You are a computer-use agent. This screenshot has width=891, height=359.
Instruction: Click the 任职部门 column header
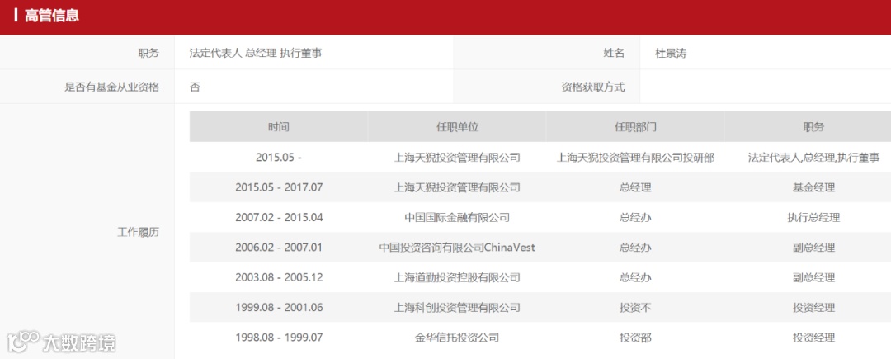(x=635, y=126)
